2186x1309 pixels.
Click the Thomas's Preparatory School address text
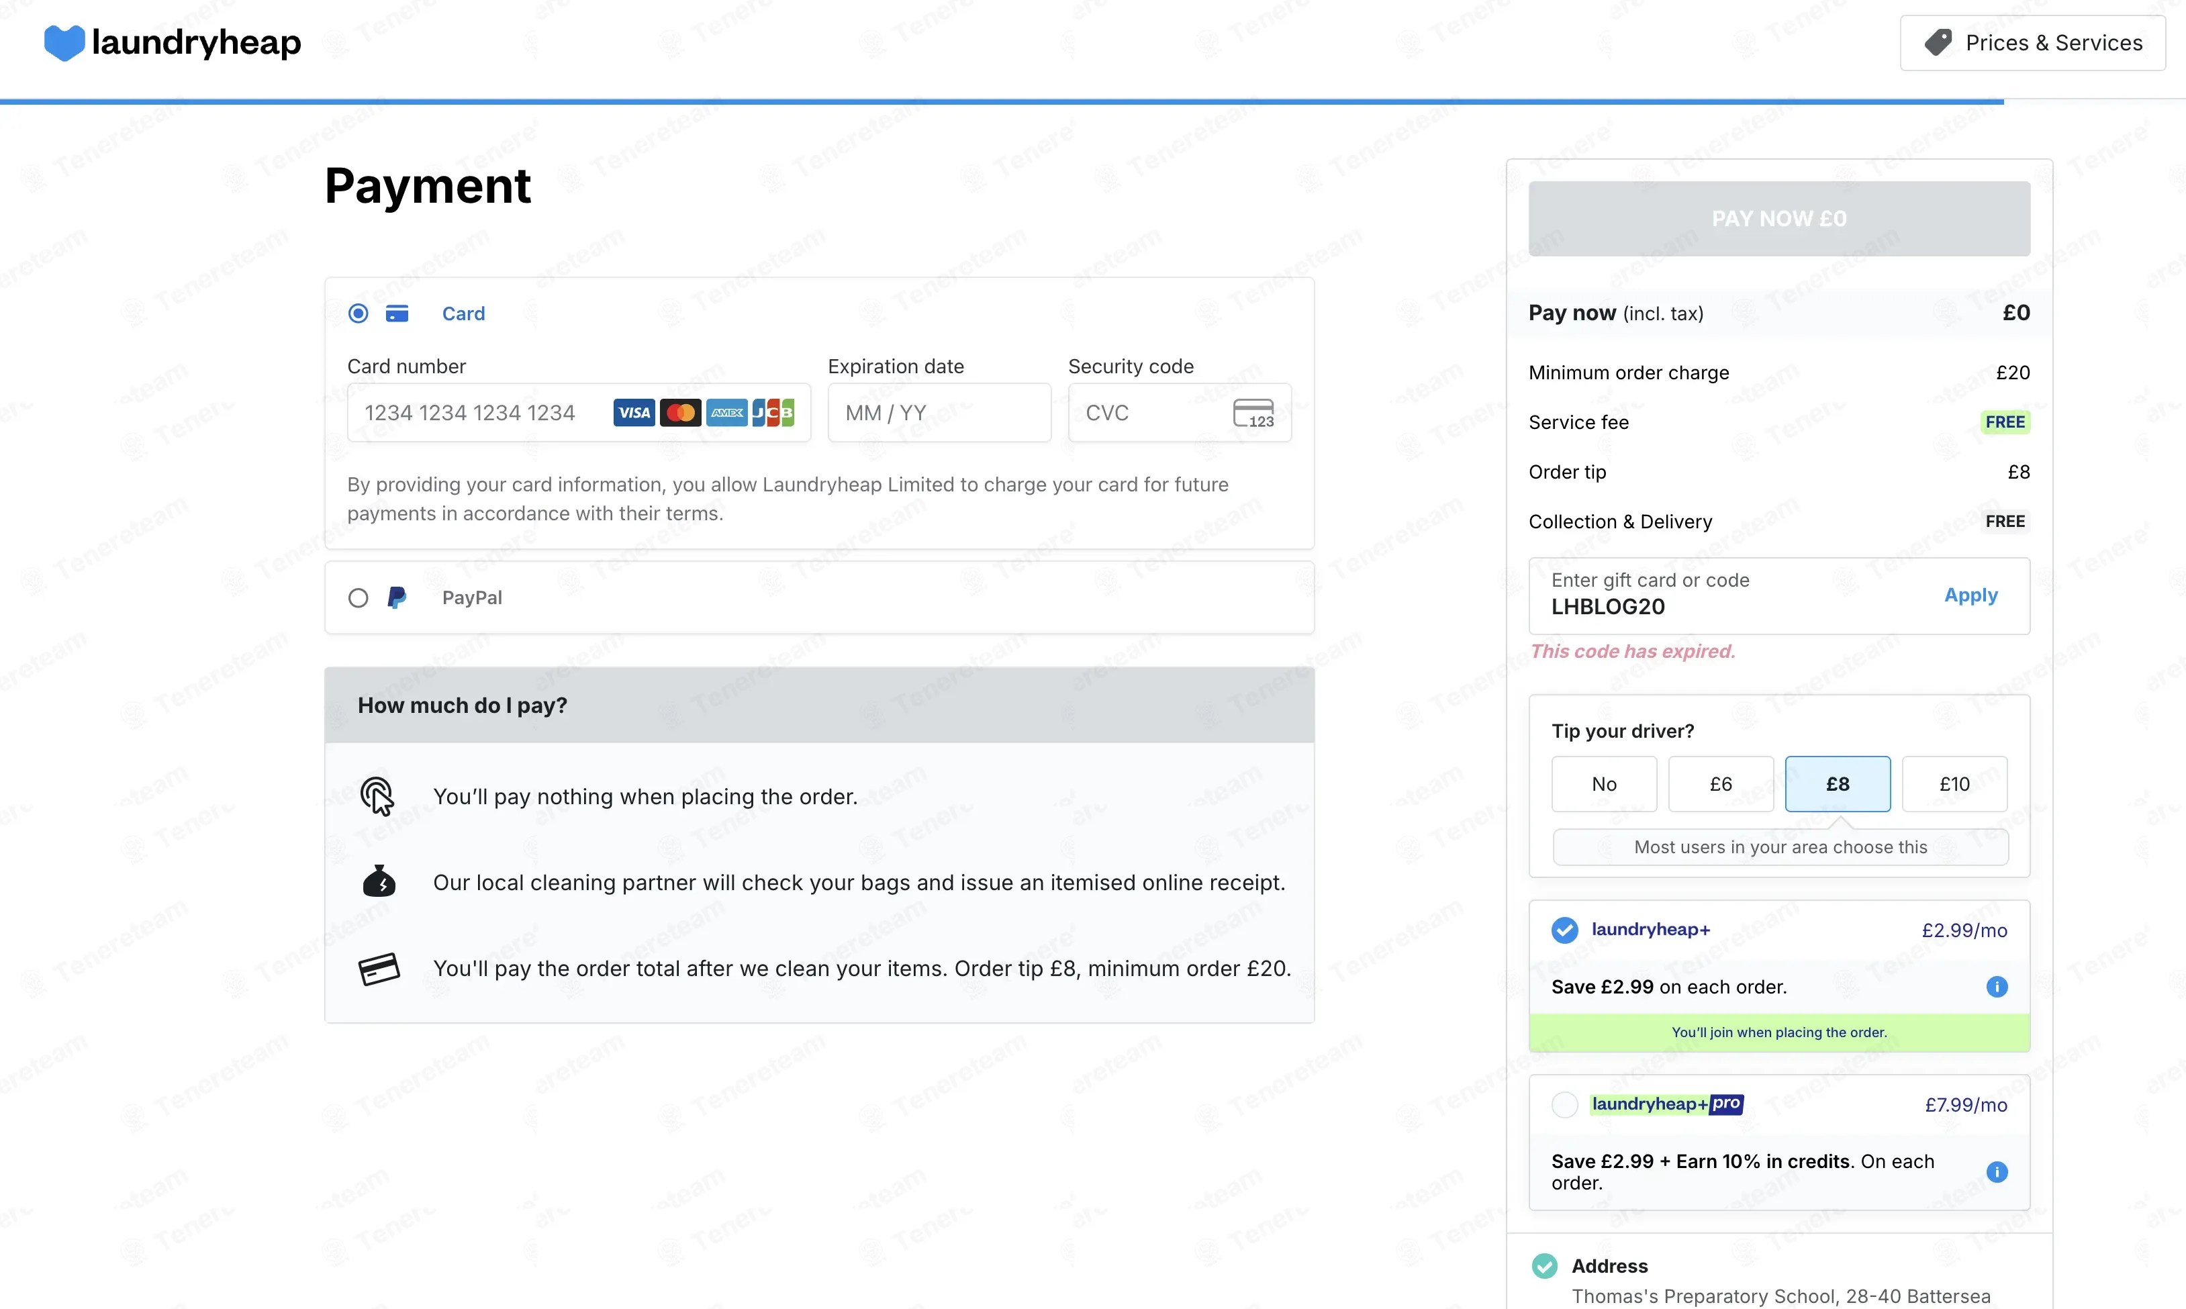[1780, 1297]
